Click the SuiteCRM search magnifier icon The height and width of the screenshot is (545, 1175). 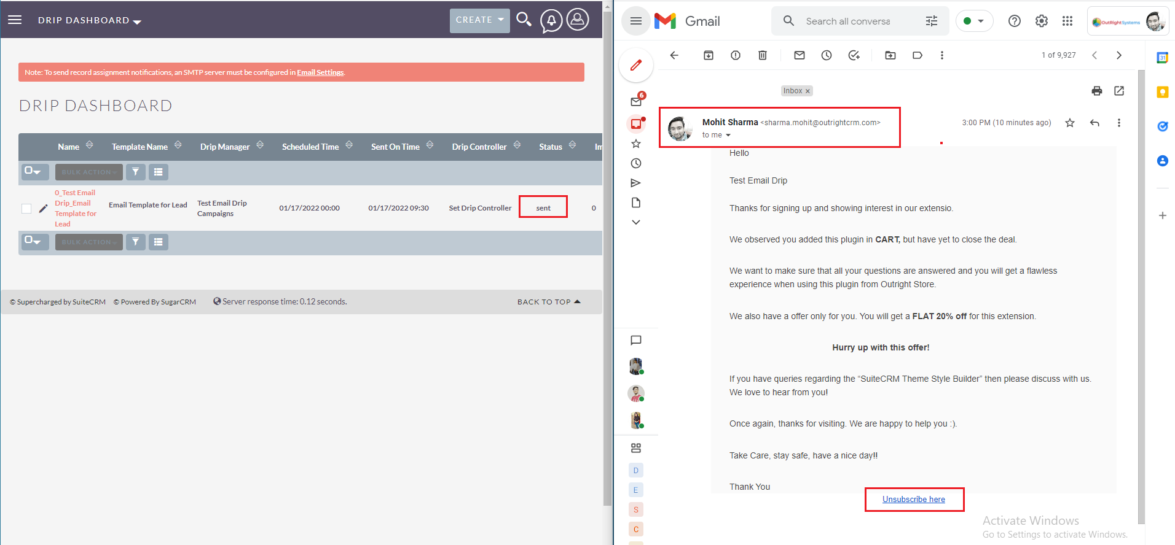coord(524,20)
